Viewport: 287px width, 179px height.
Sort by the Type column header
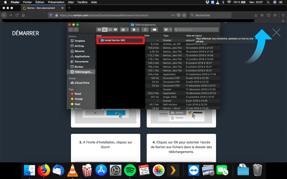[x=166, y=35]
